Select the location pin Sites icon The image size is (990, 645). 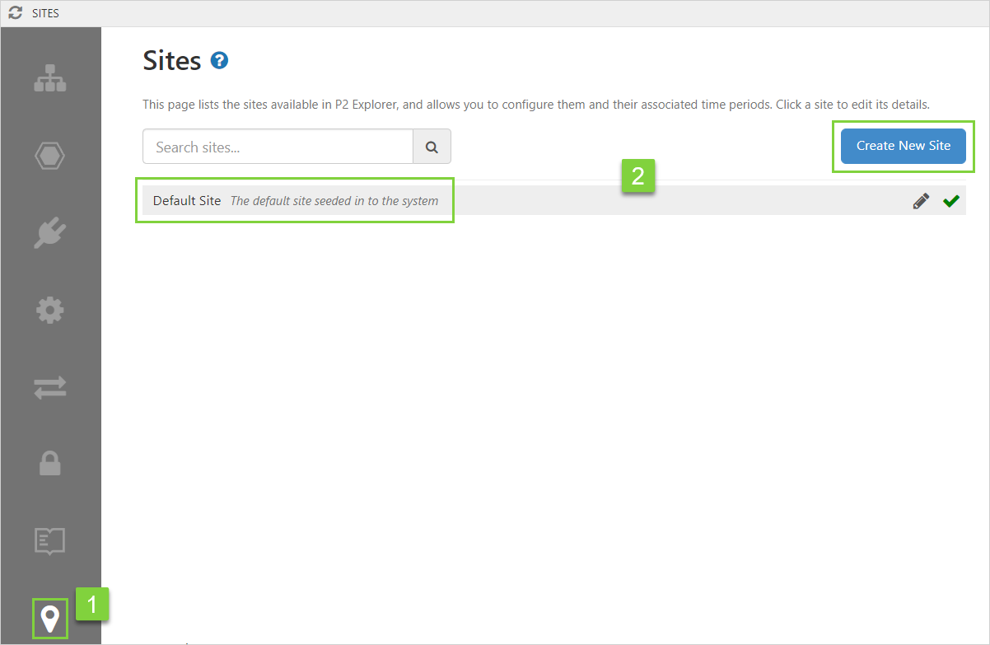click(50, 618)
